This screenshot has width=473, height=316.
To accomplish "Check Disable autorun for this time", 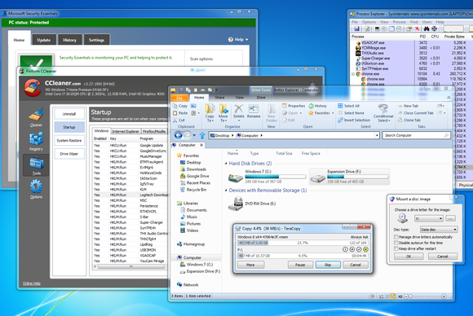I will [396, 243].
